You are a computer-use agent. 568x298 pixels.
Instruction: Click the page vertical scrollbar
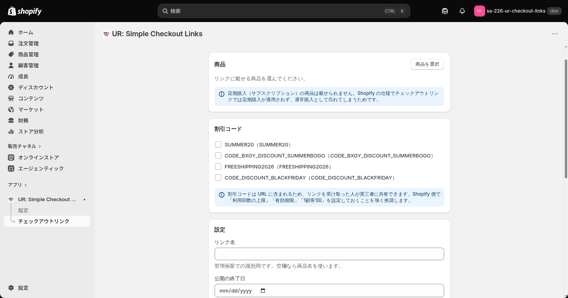tap(566, 118)
